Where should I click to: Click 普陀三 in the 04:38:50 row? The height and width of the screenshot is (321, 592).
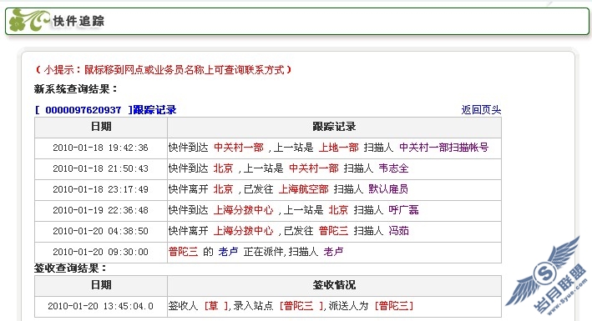(x=333, y=230)
